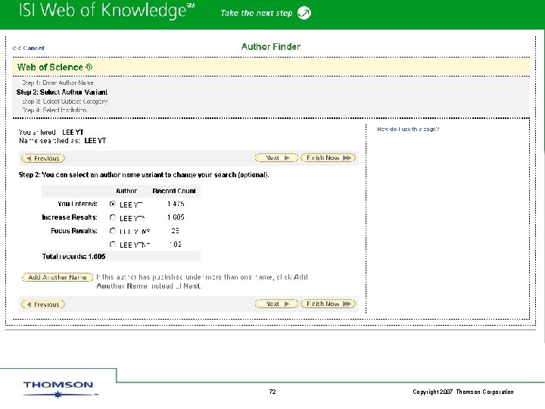Image resolution: width=545 pixels, height=409 pixels.
Task: Select the 'Increase Results' radio button
Action: pyautogui.click(x=112, y=217)
